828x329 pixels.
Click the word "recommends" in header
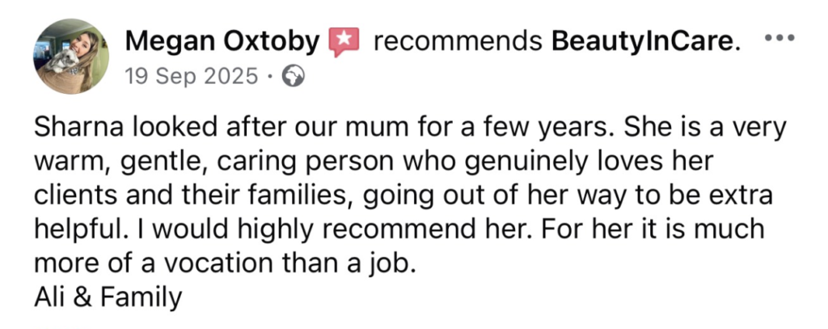(x=457, y=40)
